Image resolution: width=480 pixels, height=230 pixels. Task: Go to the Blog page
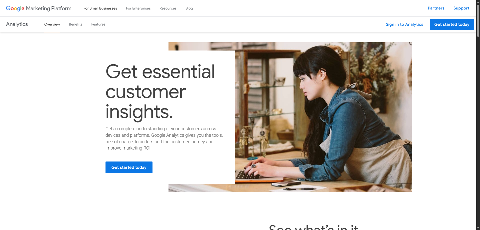189,8
